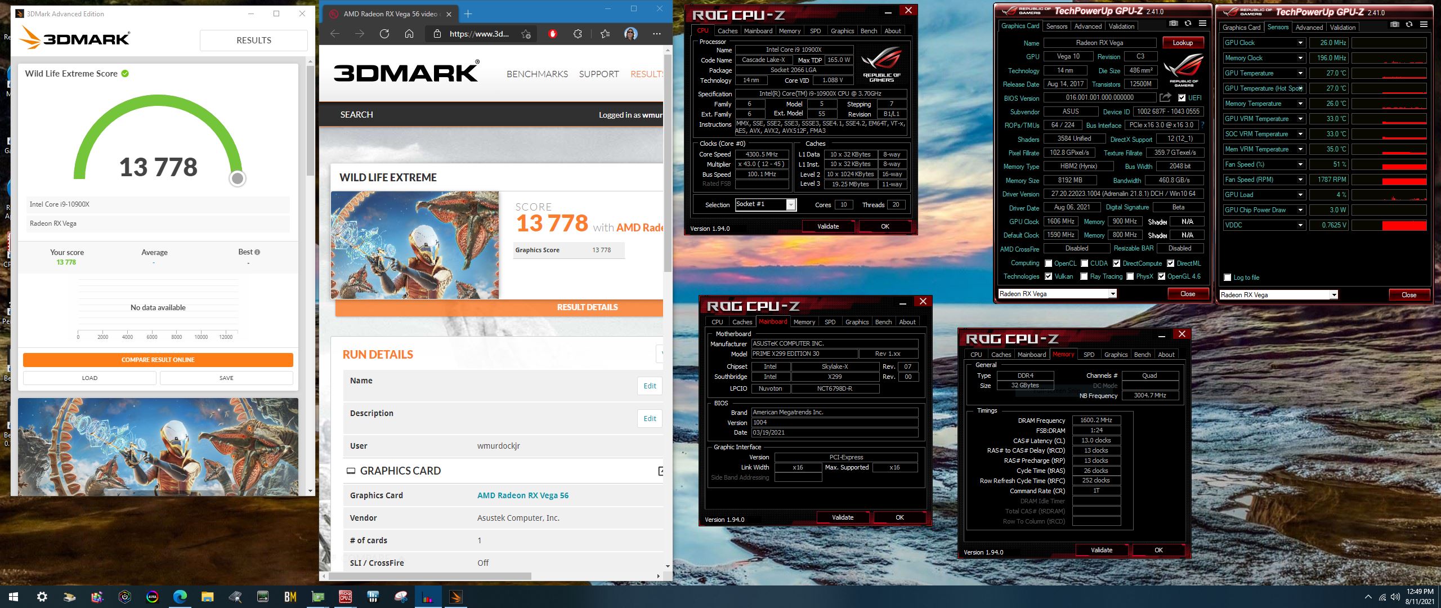
Task: Click browser page vertical scrollbar thumb
Action: pyautogui.click(x=668, y=163)
